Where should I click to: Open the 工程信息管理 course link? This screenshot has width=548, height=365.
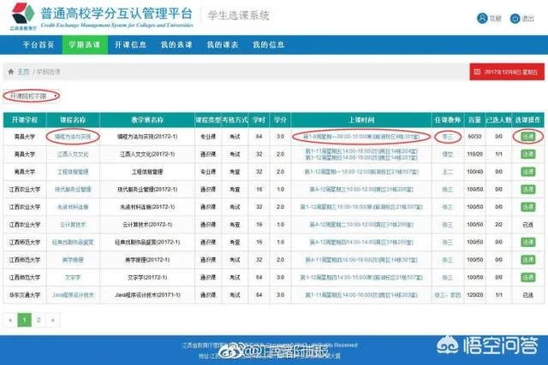73,172
